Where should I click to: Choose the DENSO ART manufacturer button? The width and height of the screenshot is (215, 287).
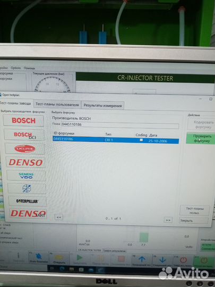[x=28, y=214]
